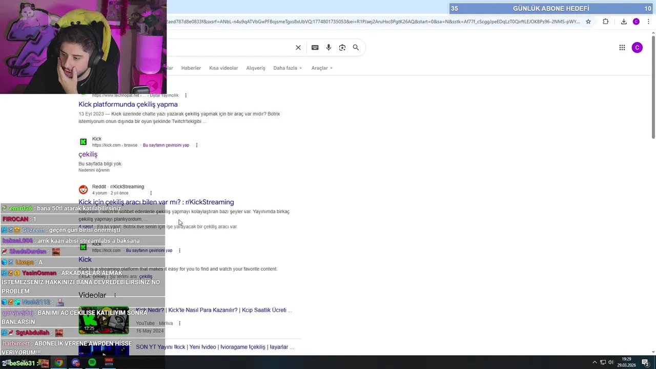Click the '13 Eyl 2023' date text
Viewport: 656px width, 369px height.
pos(91,114)
